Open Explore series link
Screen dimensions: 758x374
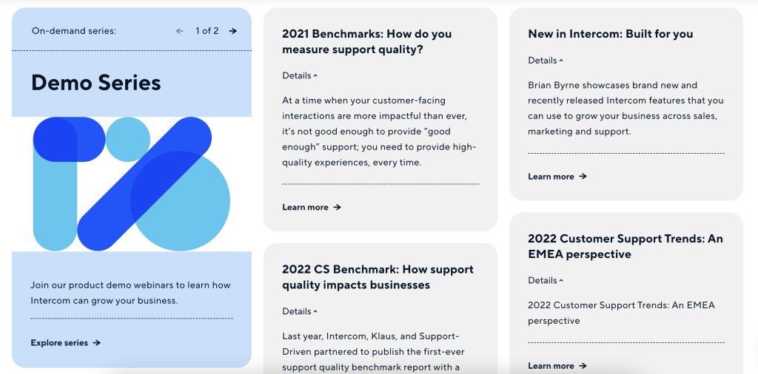pos(66,343)
